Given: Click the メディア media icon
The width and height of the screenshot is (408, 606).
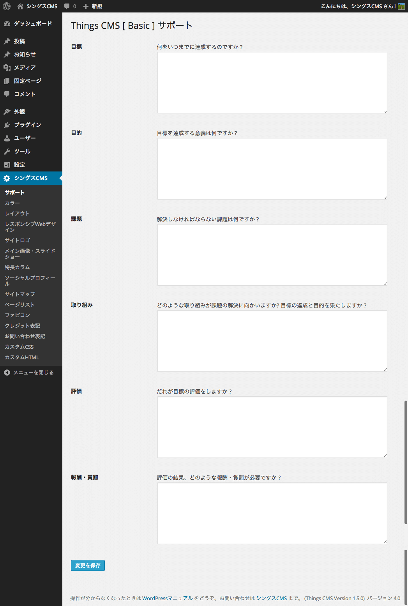Looking at the screenshot, I should (7, 68).
